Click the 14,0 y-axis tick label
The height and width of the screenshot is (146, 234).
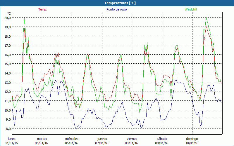8,73
